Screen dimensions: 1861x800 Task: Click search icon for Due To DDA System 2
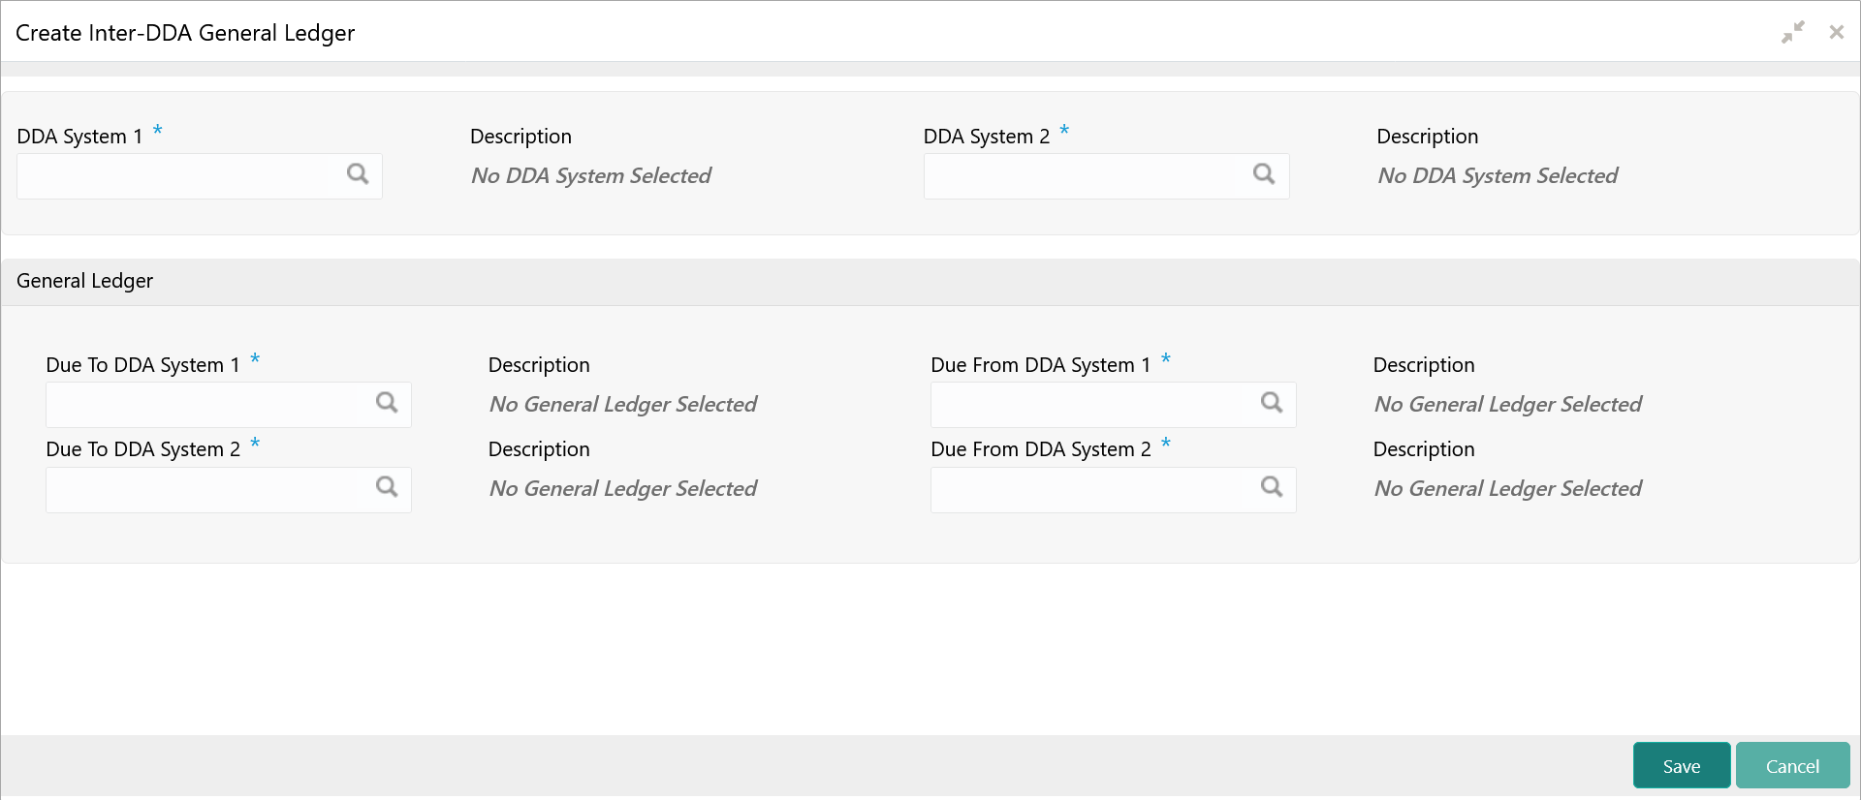coord(387,487)
